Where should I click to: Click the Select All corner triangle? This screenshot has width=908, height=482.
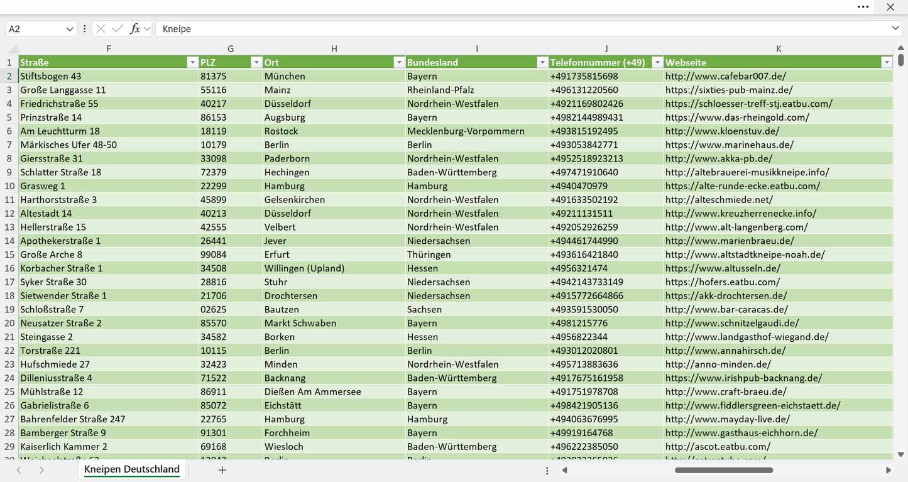click(12, 49)
